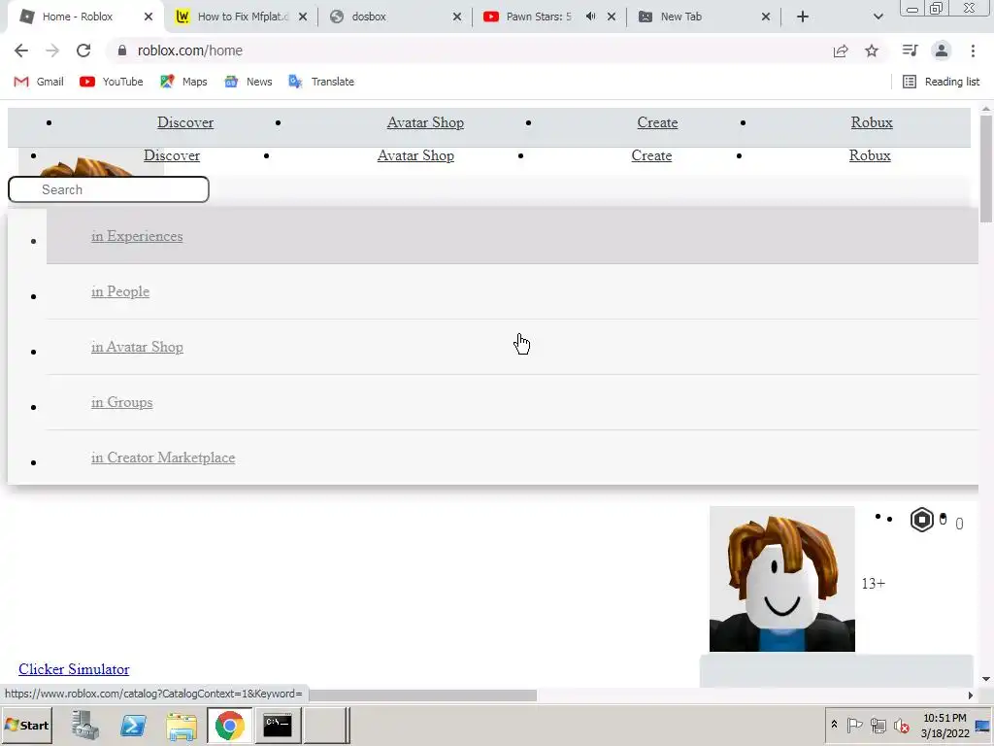The width and height of the screenshot is (994, 746).
Task: Open the Gmail bookmark
Action: pyautogui.click(x=39, y=82)
